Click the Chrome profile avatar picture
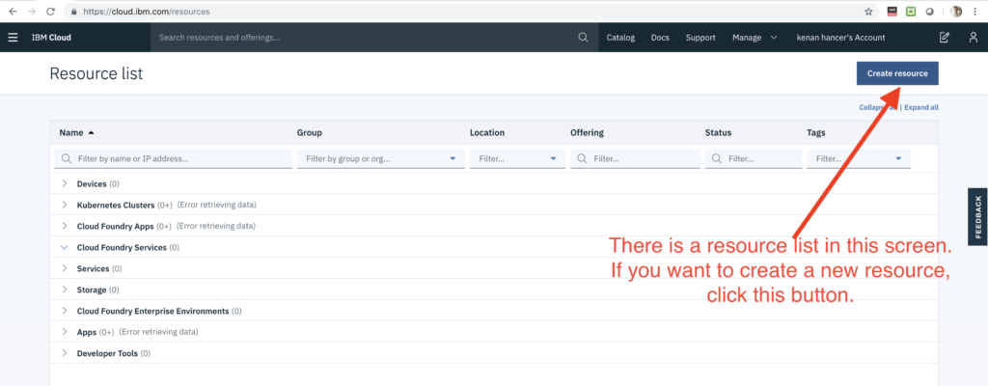988x386 pixels. coord(956,12)
